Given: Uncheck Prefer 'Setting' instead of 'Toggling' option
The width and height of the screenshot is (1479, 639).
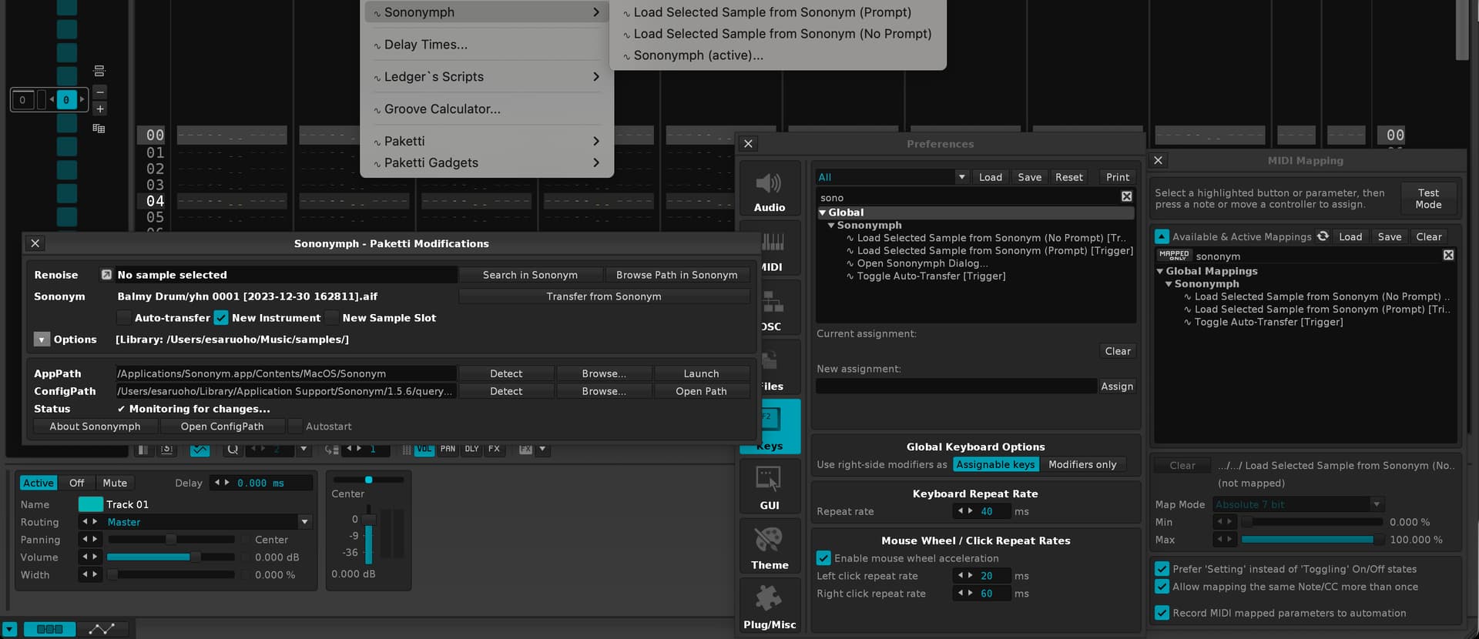Looking at the screenshot, I should tap(1162, 569).
